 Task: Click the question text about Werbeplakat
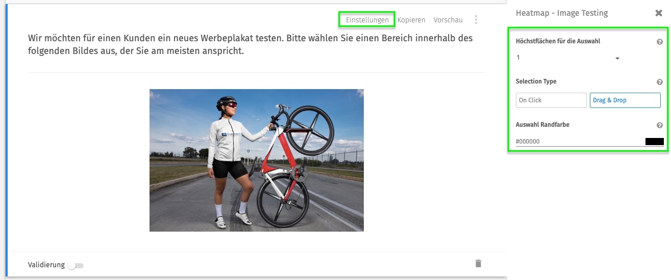(251, 44)
